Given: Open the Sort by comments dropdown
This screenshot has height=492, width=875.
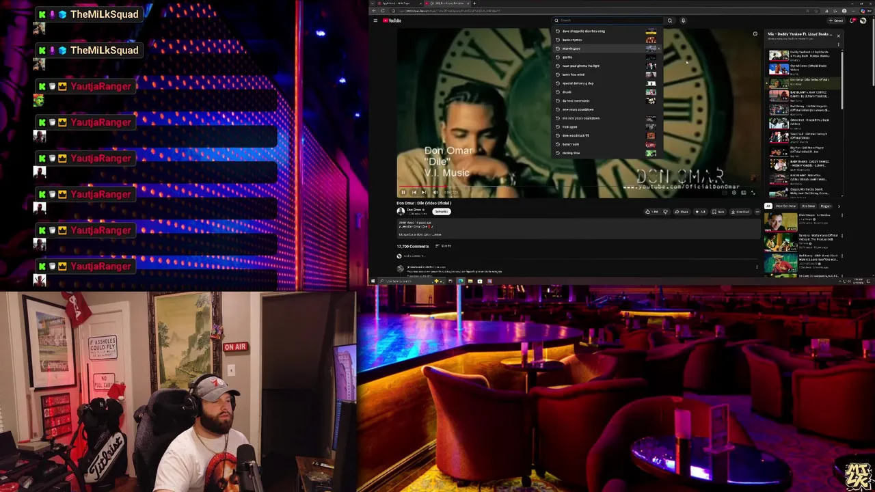Looking at the screenshot, I should pos(444,246).
